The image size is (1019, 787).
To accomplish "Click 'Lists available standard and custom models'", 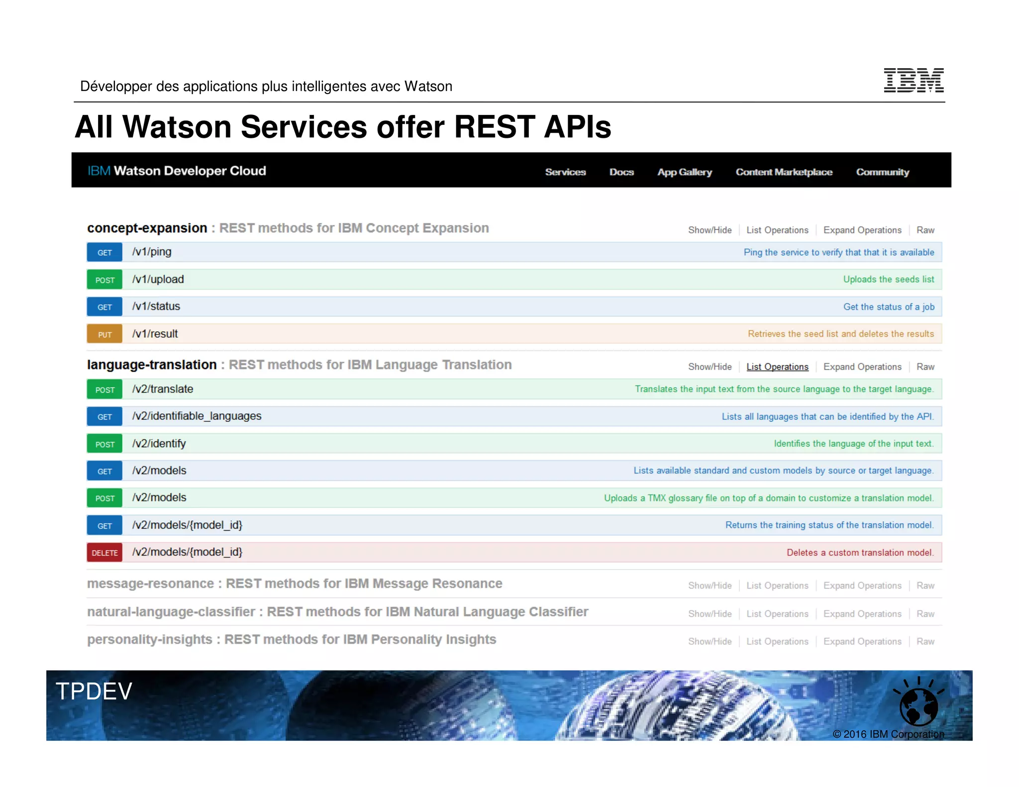I will [784, 471].
